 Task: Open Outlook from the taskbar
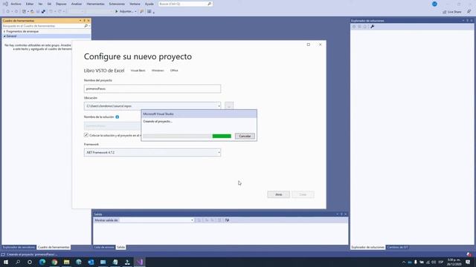[x=91, y=262]
